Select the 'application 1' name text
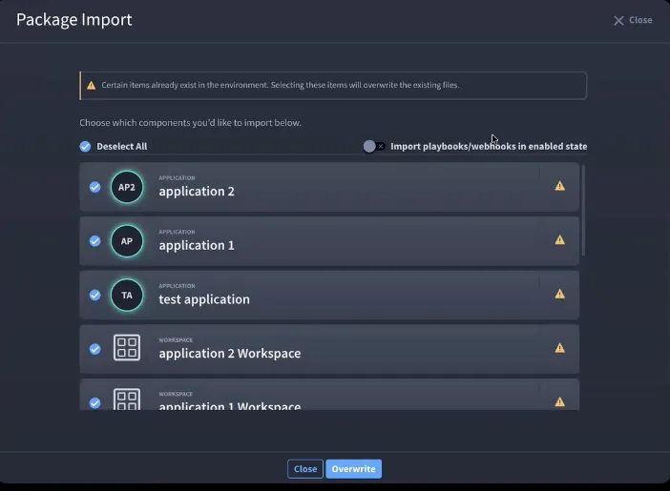This screenshot has height=491, width=670. click(197, 246)
